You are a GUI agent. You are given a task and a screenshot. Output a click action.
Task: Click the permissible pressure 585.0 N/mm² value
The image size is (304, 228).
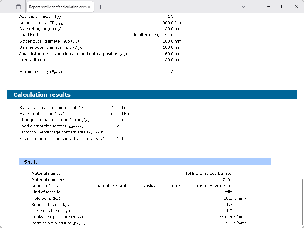233,223
